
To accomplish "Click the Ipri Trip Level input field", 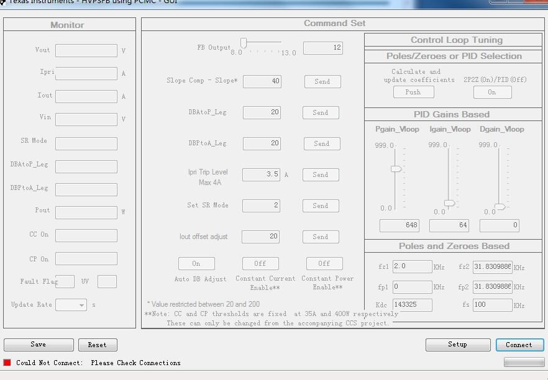I will (261, 174).
